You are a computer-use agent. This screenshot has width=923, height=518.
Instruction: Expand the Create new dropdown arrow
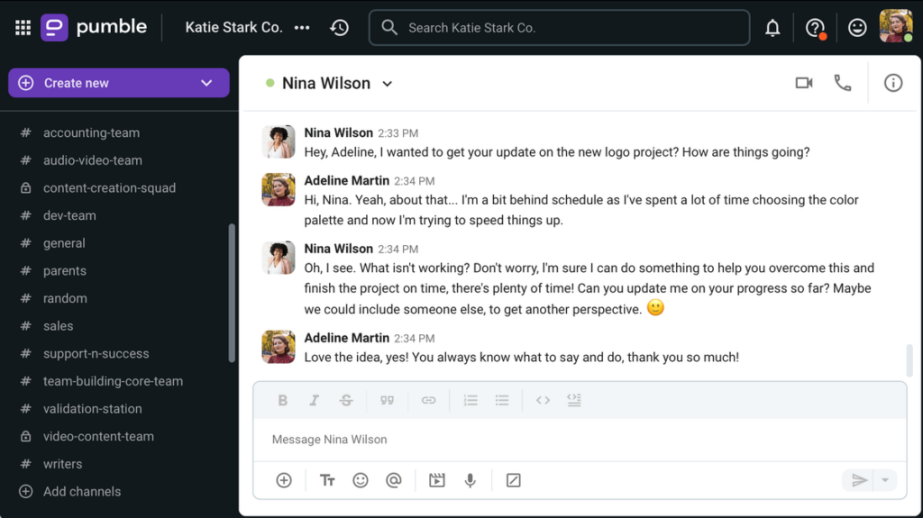click(206, 83)
